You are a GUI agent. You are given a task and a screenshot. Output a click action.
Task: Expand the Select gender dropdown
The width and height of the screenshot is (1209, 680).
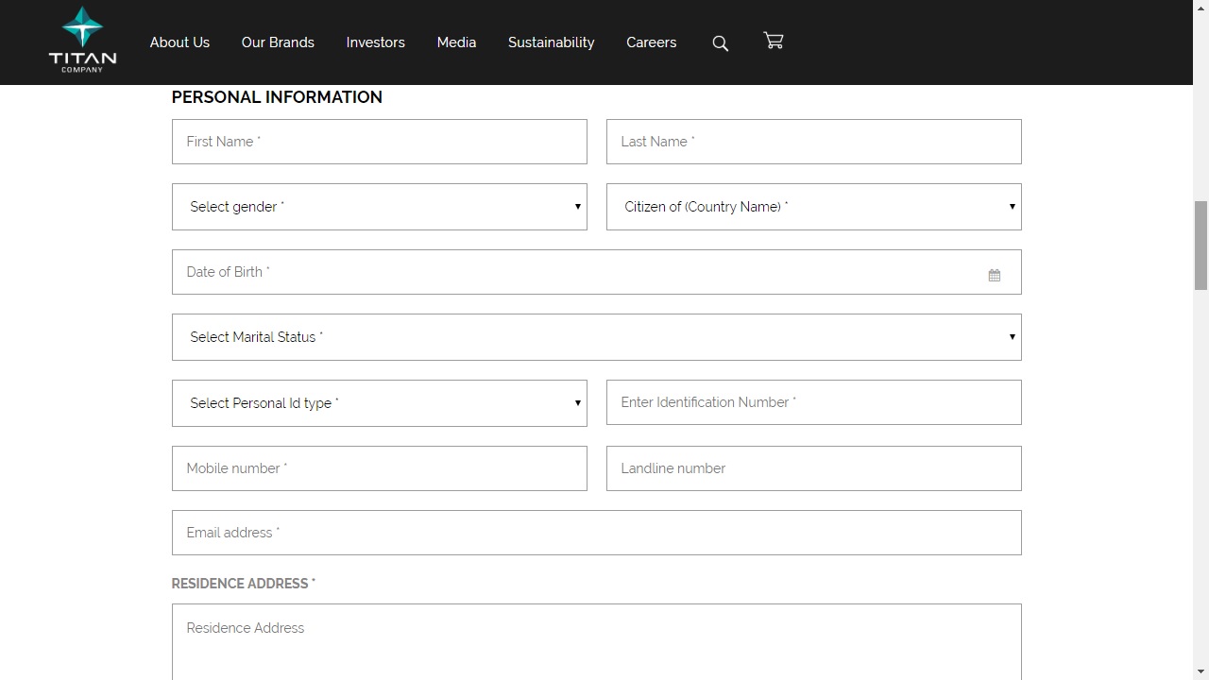[x=379, y=207]
